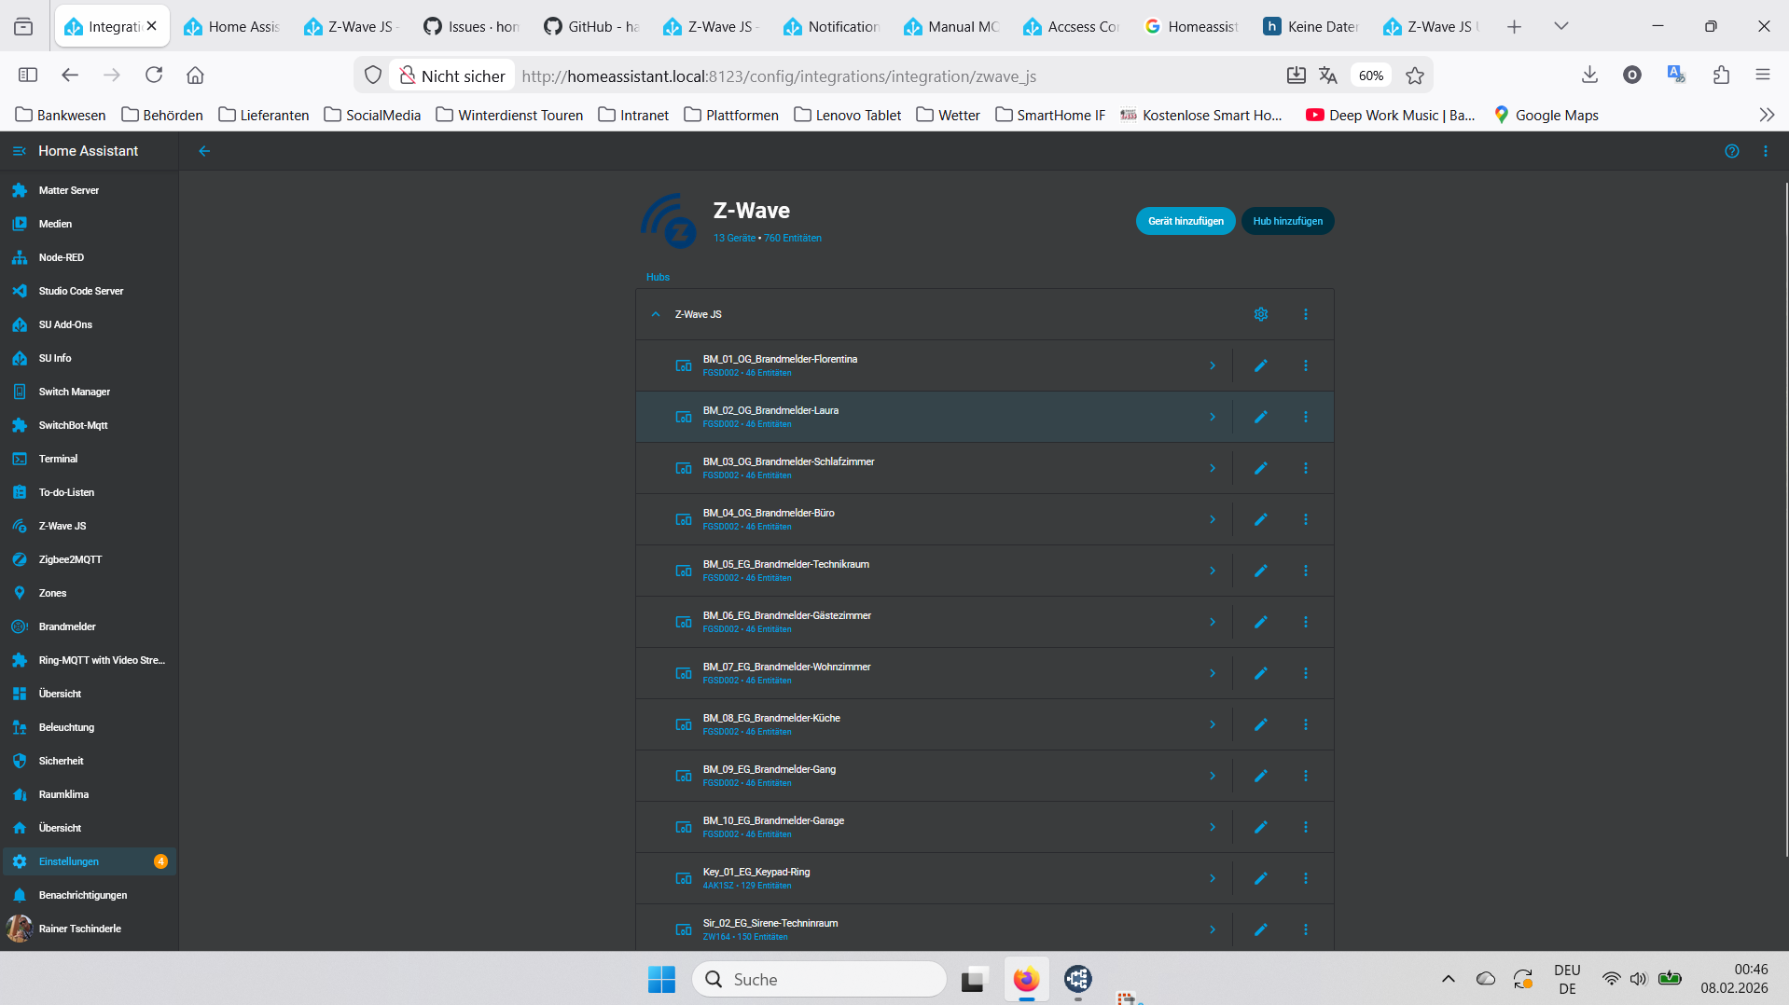Open Sicherheit dashboard in sidebar

90,761
